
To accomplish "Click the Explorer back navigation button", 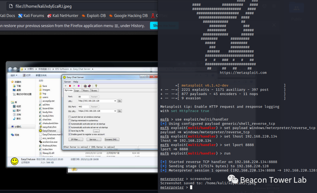I will pos(10,69).
